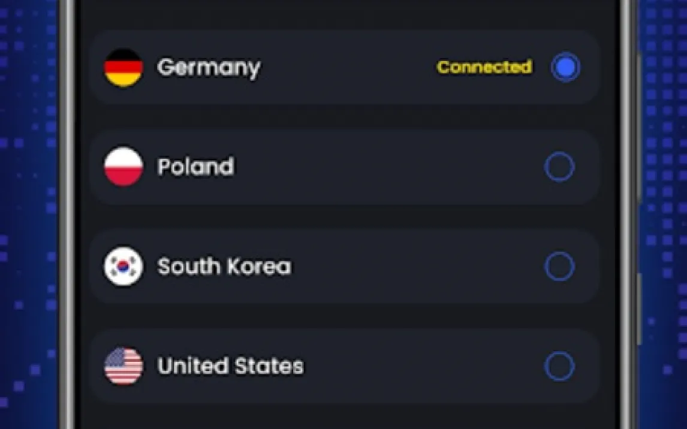Click the Poland flag icon
687x429 pixels.
coord(123,167)
